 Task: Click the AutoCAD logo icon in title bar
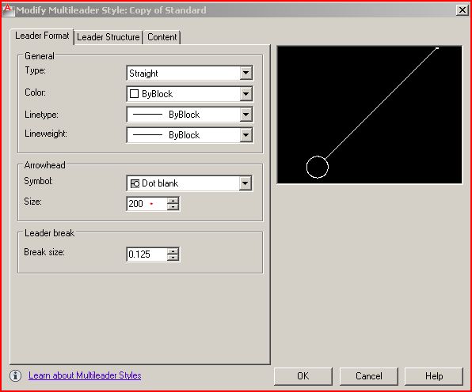(7, 9)
